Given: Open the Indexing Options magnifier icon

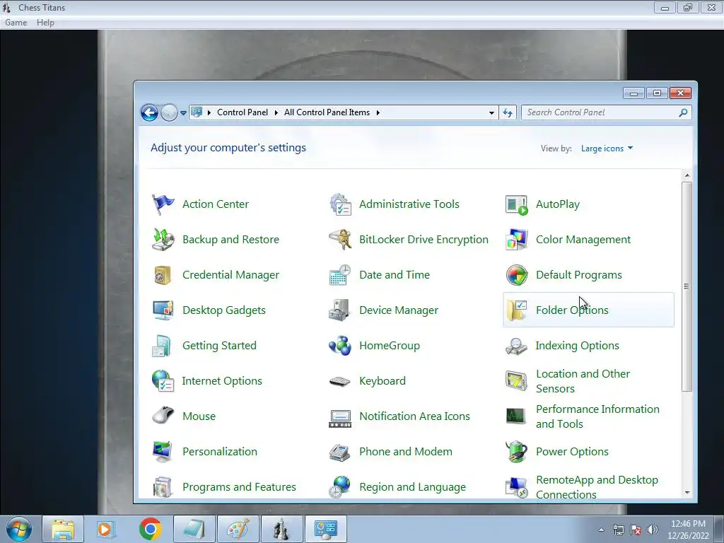Looking at the screenshot, I should (x=516, y=345).
